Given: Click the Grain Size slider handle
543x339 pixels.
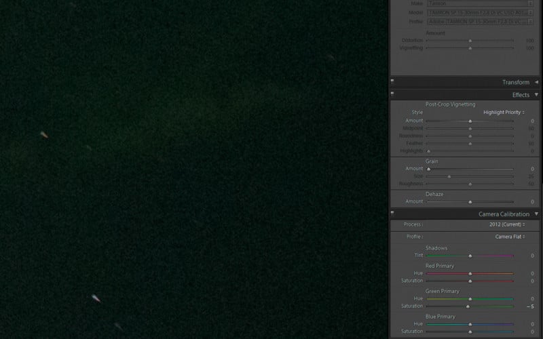Looking at the screenshot, I should click(449, 176).
